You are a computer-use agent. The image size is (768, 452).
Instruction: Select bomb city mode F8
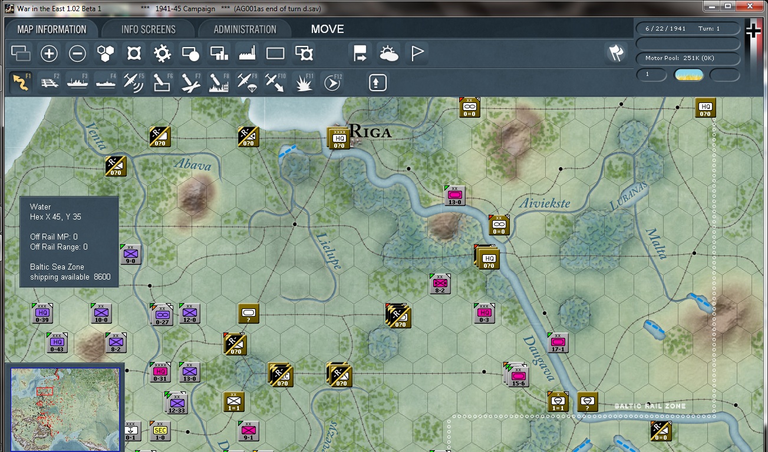tap(219, 82)
